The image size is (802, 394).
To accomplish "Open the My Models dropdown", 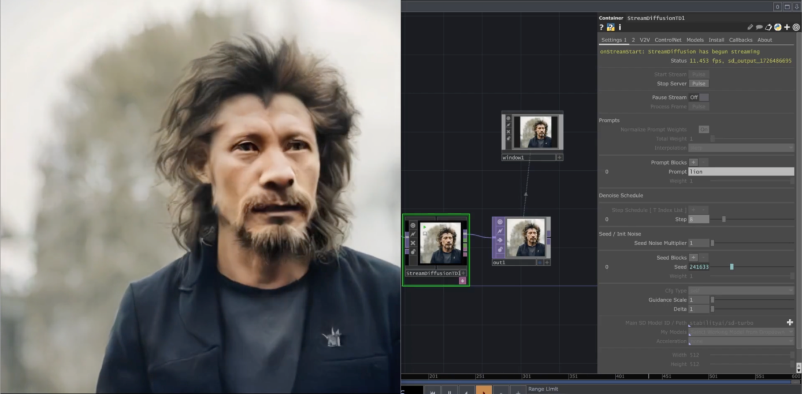I will (741, 332).
